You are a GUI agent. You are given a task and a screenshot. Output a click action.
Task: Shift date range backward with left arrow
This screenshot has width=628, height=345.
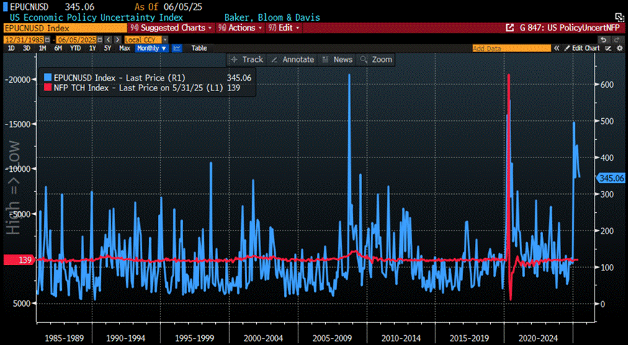[x=109, y=40]
